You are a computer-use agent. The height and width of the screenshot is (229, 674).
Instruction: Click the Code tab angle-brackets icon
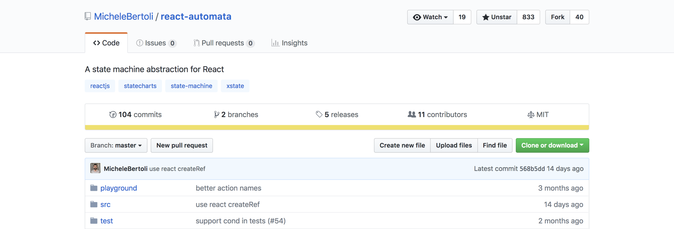(97, 43)
